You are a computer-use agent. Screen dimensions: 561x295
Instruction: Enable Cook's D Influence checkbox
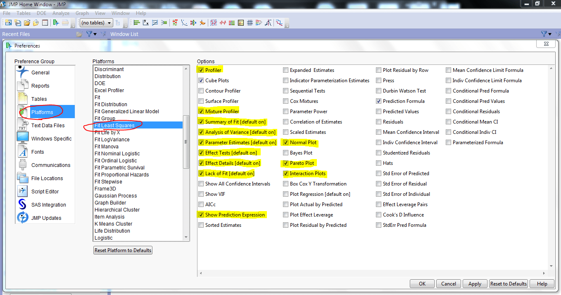379,215
